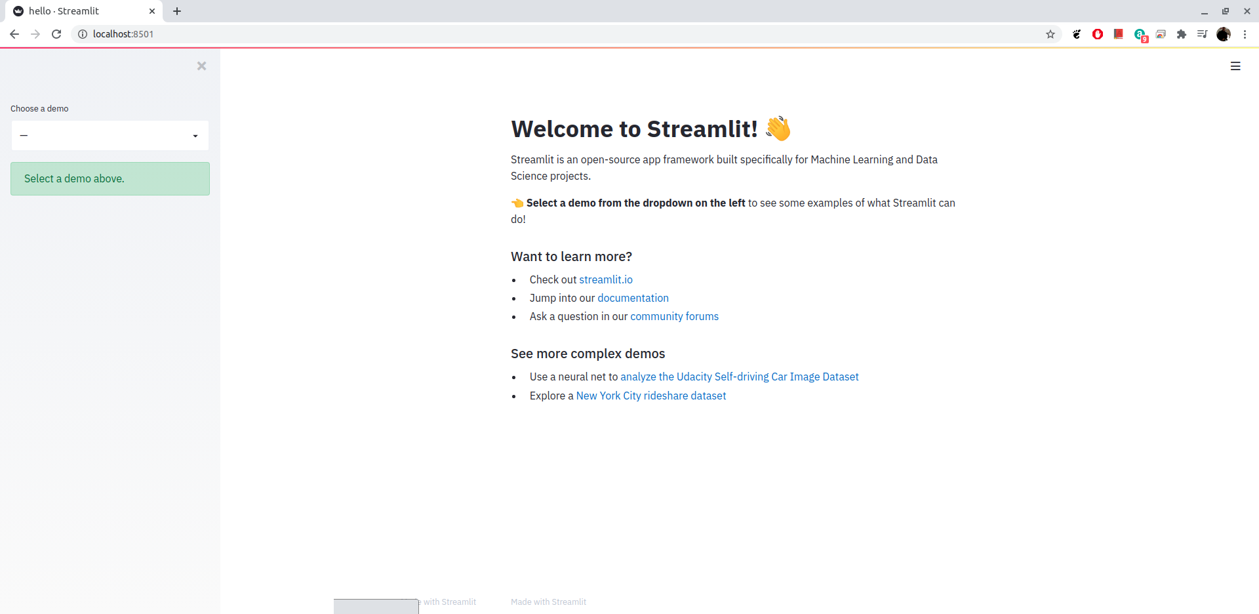The width and height of the screenshot is (1259, 614).
Task: Click the 'Select a demo above.' message
Action: point(110,178)
